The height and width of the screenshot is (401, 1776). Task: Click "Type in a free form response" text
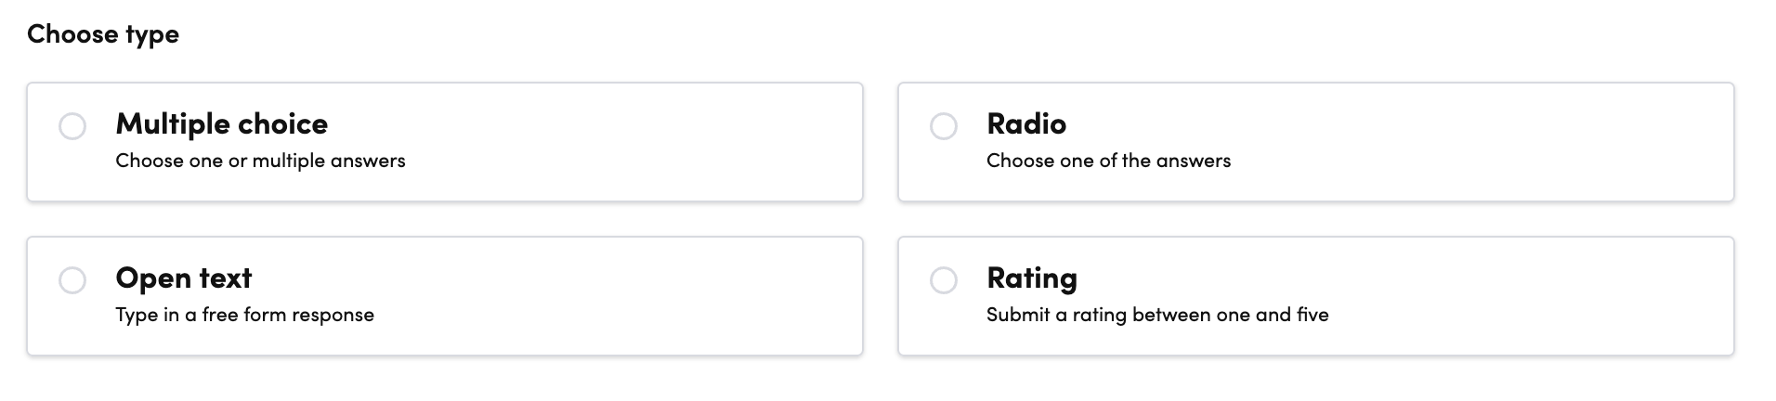[x=244, y=315]
